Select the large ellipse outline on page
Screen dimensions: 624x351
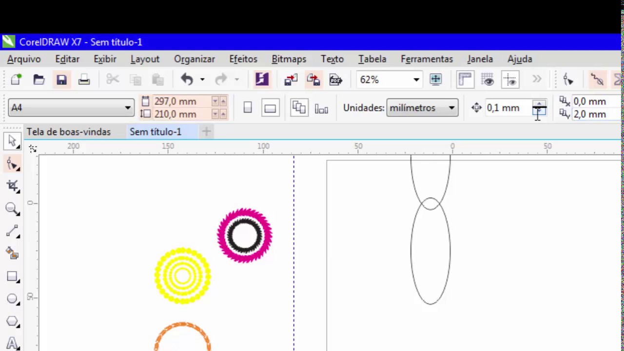430,251
